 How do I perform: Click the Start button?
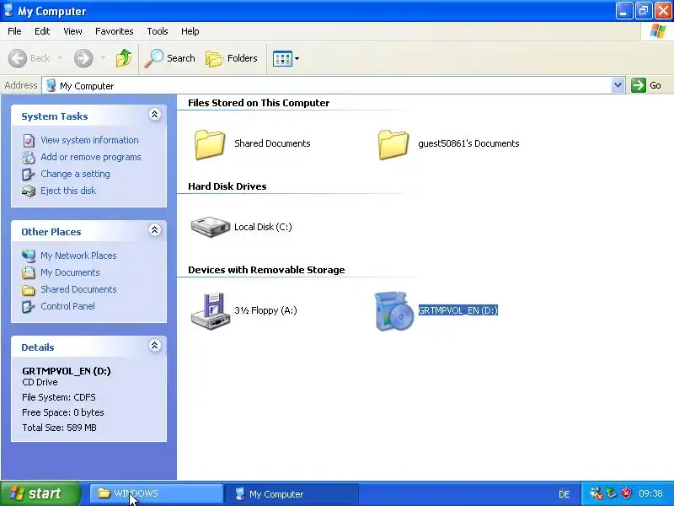click(x=40, y=493)
